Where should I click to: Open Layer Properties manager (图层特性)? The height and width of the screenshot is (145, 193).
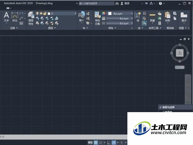pyautogui.click(x=31, y=18)
